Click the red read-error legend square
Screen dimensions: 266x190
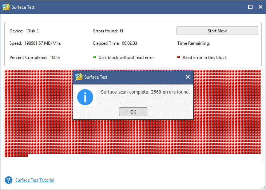pos(179,57)
